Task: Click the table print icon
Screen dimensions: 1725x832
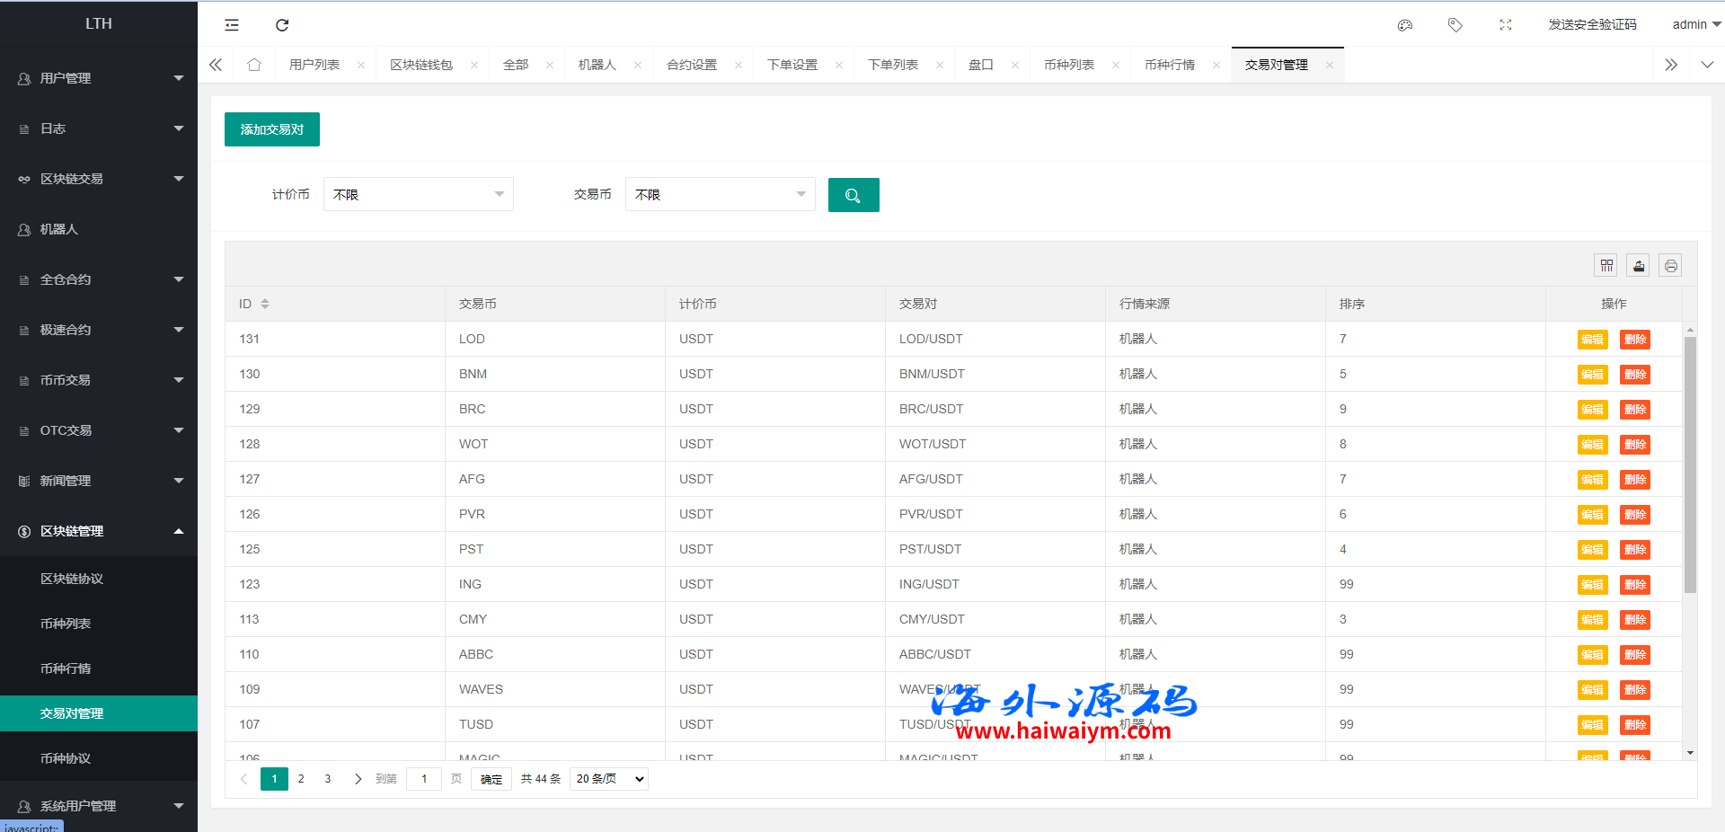Action: 1670,265
